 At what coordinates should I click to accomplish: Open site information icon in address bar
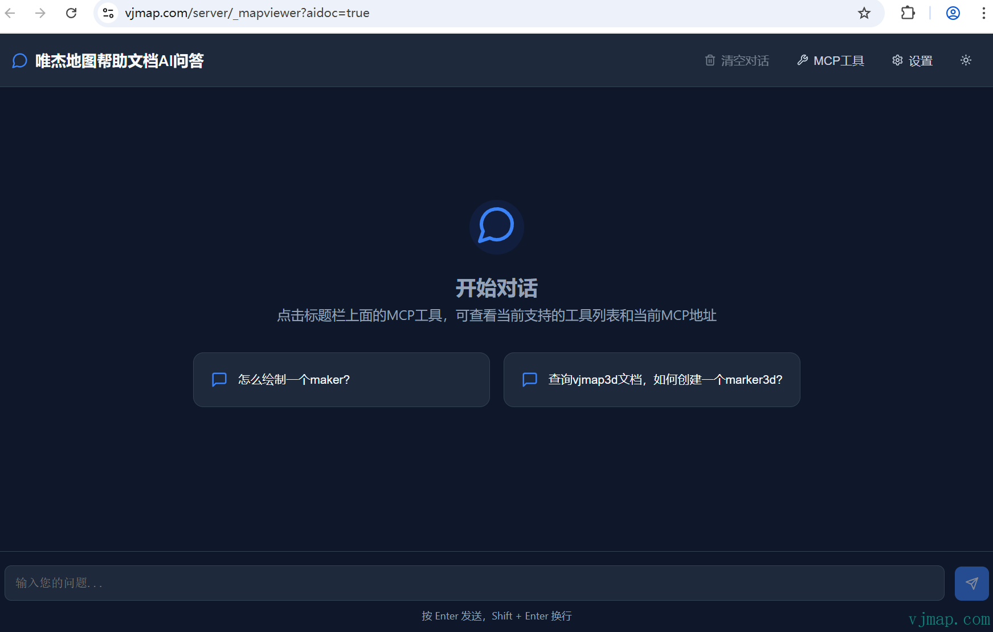click(108, 13)
